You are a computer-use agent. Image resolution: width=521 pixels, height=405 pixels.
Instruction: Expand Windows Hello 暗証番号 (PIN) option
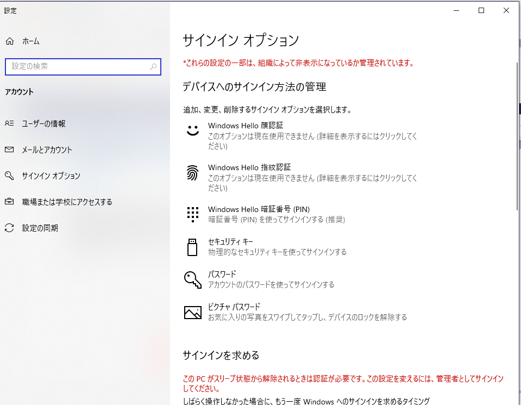[x=301, y=215]
